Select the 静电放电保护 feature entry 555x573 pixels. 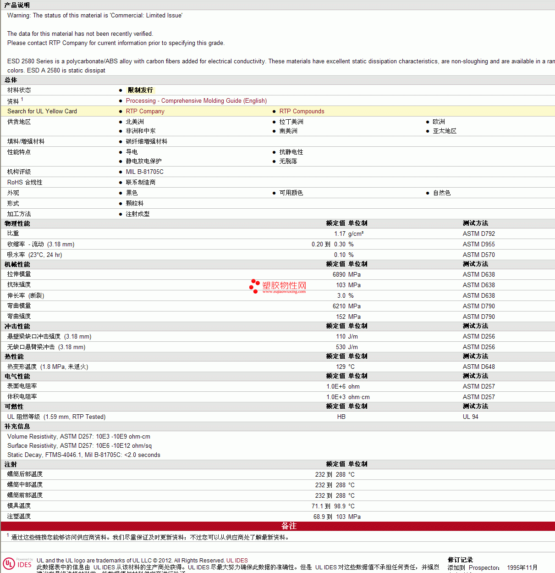(143, 161)
